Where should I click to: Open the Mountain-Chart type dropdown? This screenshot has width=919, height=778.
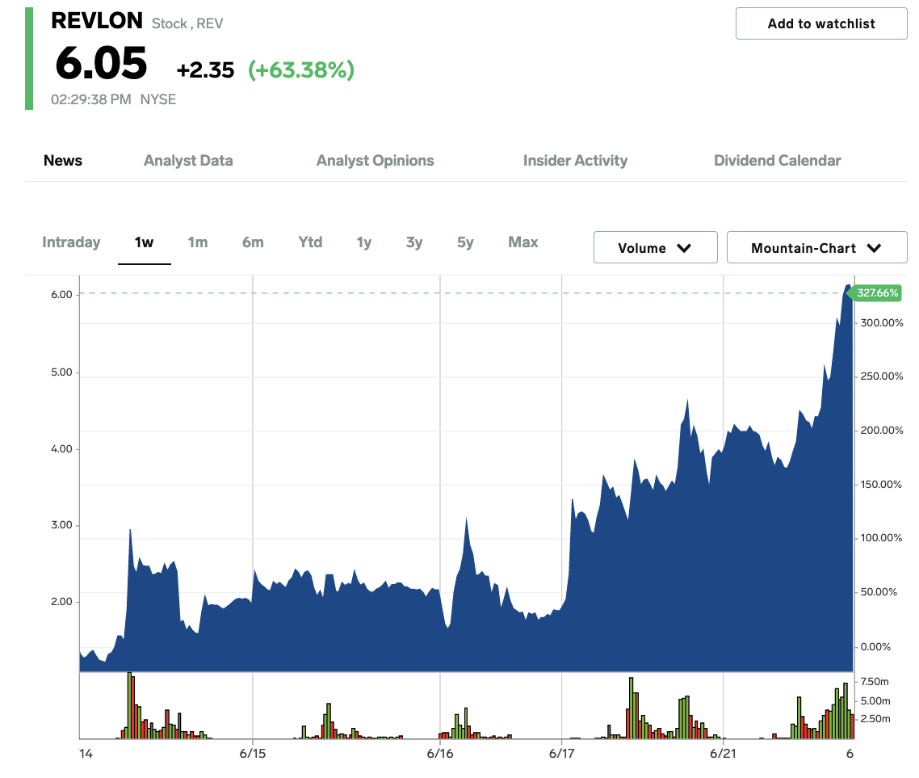(816, 247)
